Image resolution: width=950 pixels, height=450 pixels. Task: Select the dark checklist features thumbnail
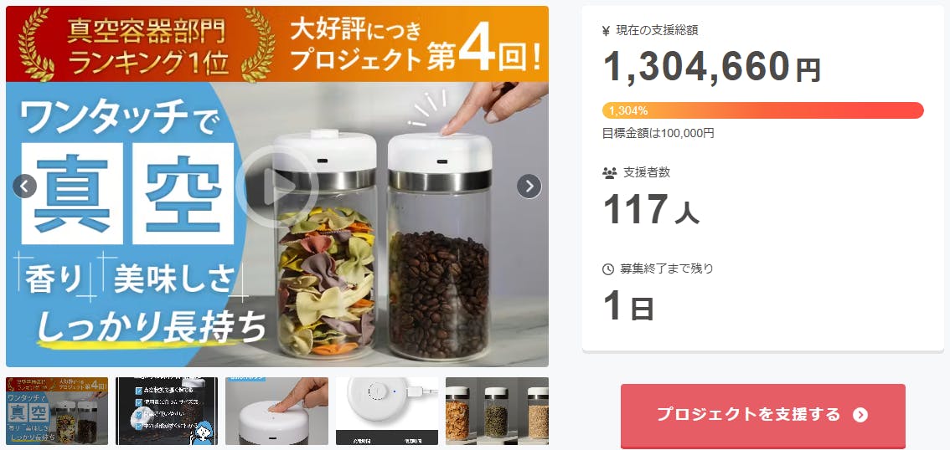click(x=167, y=412)
